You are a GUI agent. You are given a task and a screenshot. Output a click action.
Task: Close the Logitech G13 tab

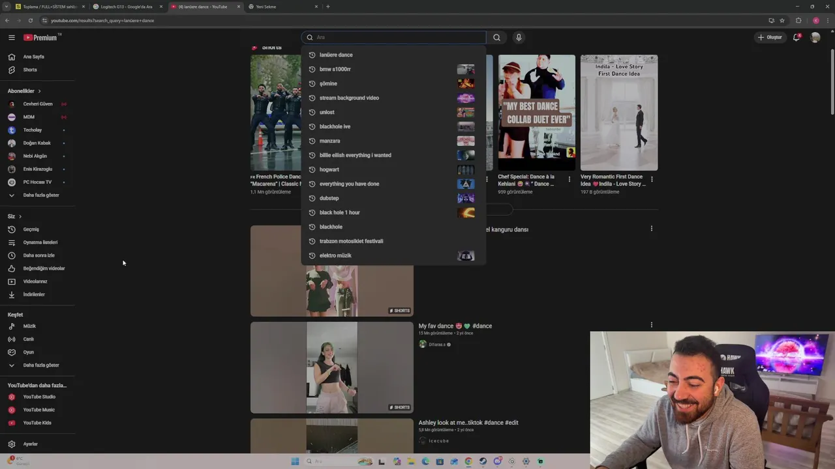160,7
